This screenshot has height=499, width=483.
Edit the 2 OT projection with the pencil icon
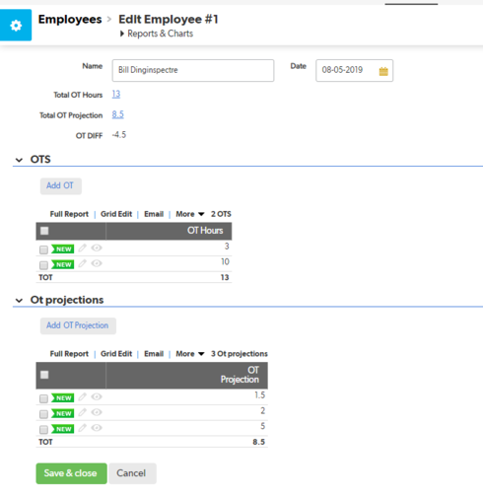pyautogui.click(x=83, y=412)
